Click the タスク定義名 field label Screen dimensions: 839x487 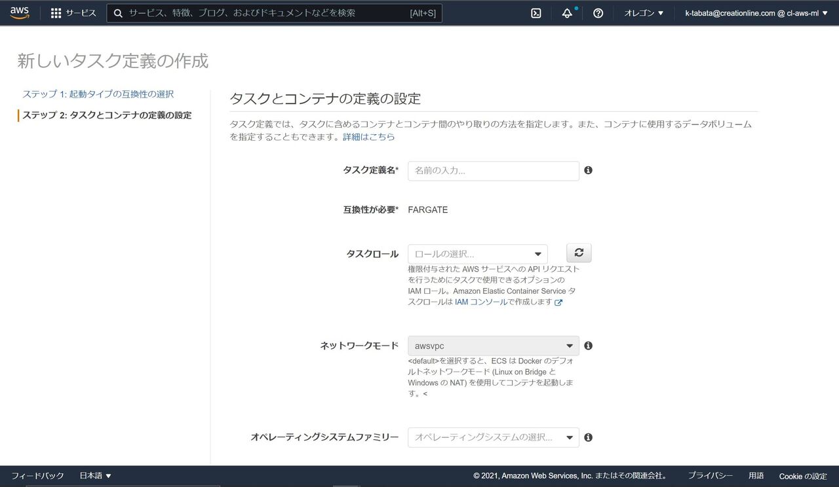tap(371, 170)
